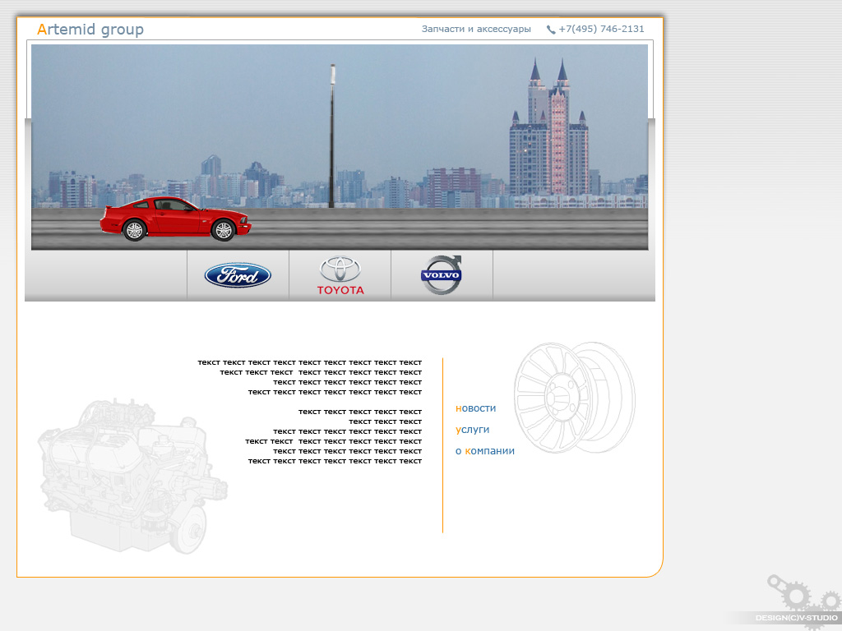Open the услуги menu link
842x631 pixels.
[x=472, y=430]
